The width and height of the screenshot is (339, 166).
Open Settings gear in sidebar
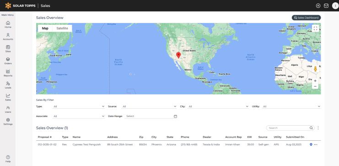[8, 122]
